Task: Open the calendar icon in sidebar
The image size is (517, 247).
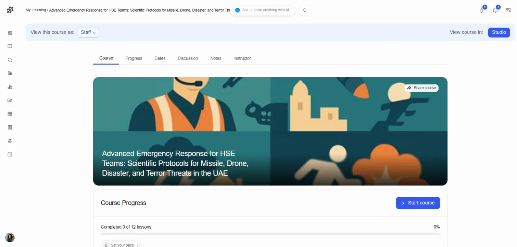Action: click(10, 114)
